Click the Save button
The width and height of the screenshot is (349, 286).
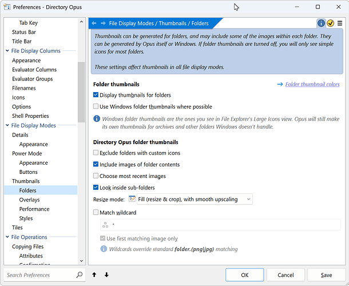click(326, 275)
